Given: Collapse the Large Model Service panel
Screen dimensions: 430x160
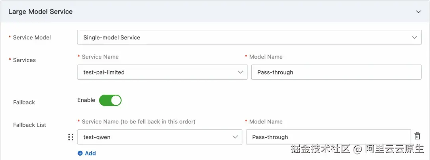Looking at the screenshot, I should pos(418,12).
